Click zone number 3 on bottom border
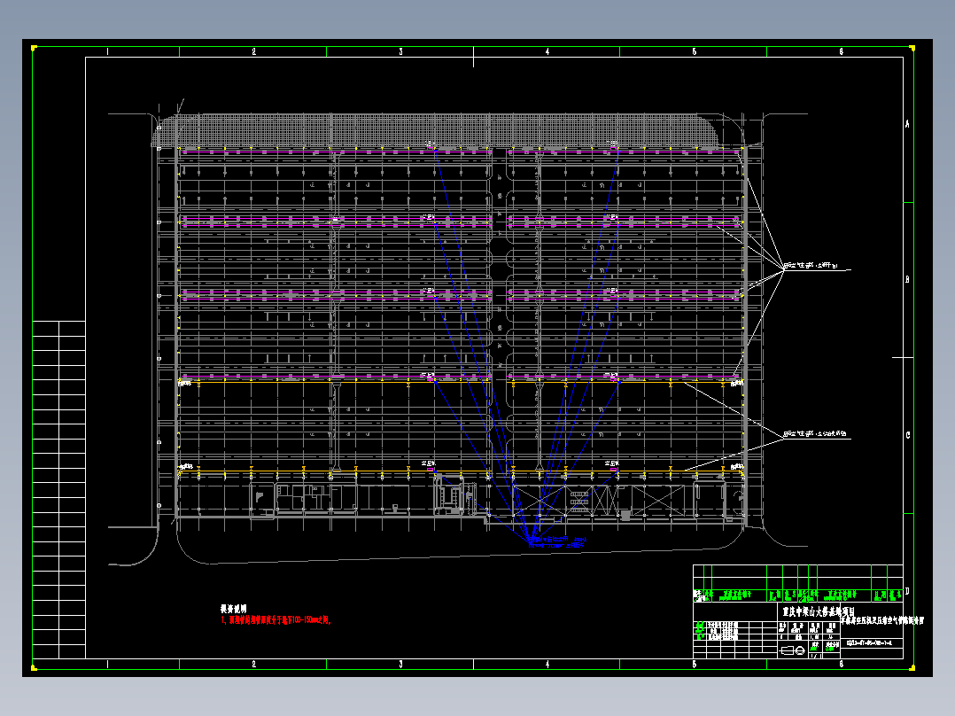This screenshot has height=716, width=955. [400, 665]
